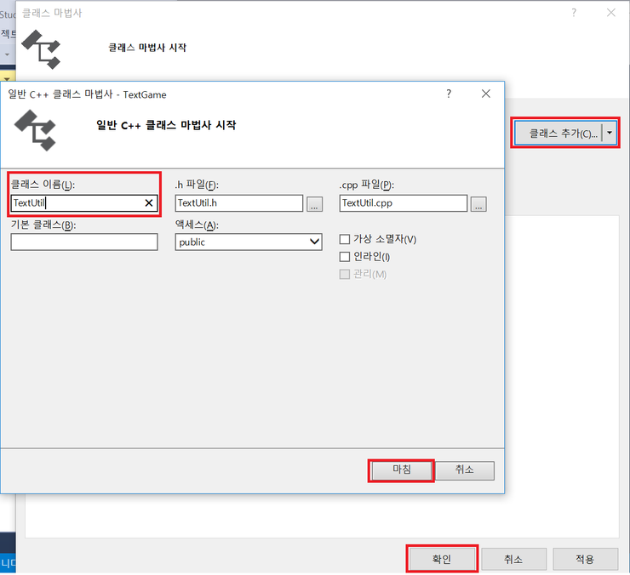Close the 일반 C++ 클래스 마법사 dialog

tap(485, 94)
